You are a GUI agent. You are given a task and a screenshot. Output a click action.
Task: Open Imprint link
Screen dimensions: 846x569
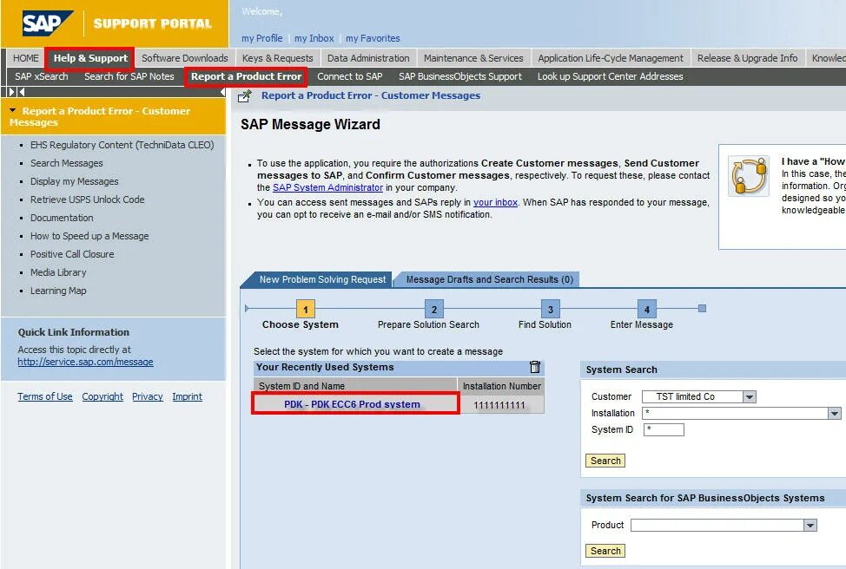click(x=188, y=396)
